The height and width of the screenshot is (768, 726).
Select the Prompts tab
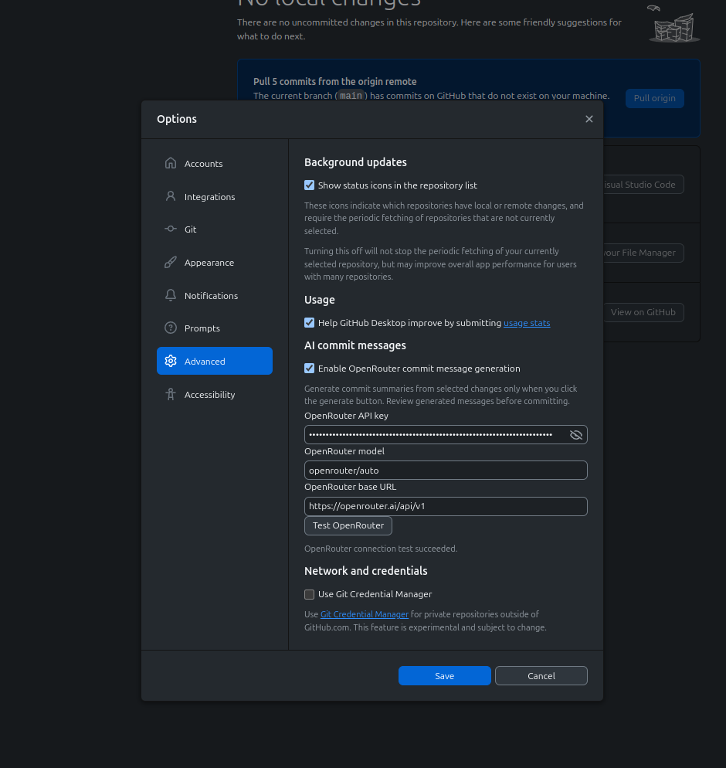[x=215, y=328]
